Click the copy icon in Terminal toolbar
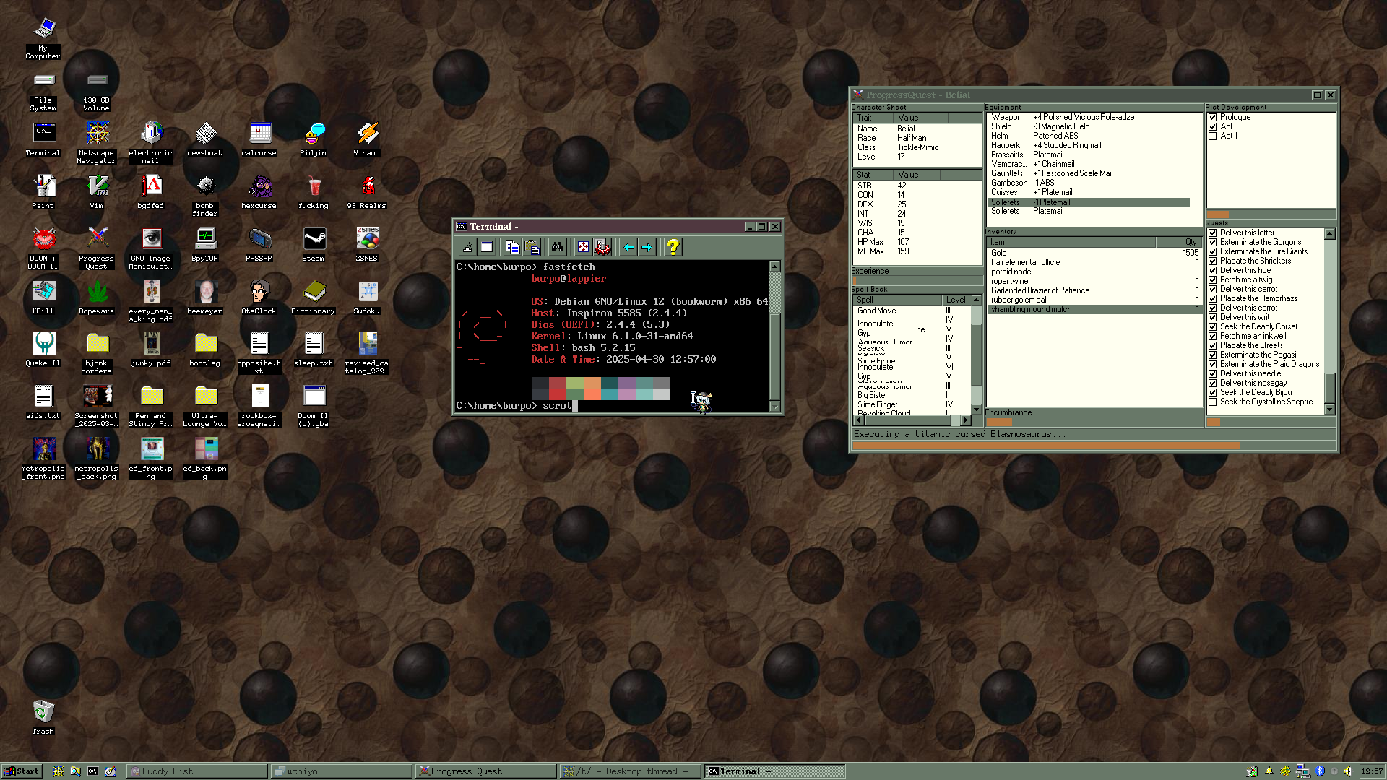The height and width of the screenshot is (780, 1387). [512, 248]
